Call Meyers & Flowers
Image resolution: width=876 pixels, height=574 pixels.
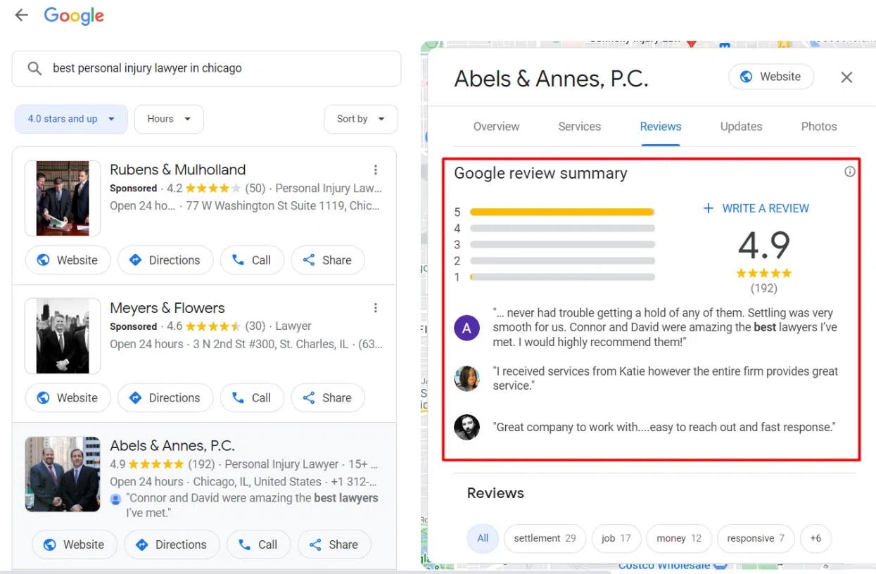pyautogui.click(x=252, y=398)
